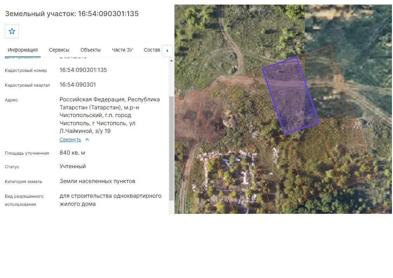Click the cadastral quarter value 16:54:090301

click(78, 85)
